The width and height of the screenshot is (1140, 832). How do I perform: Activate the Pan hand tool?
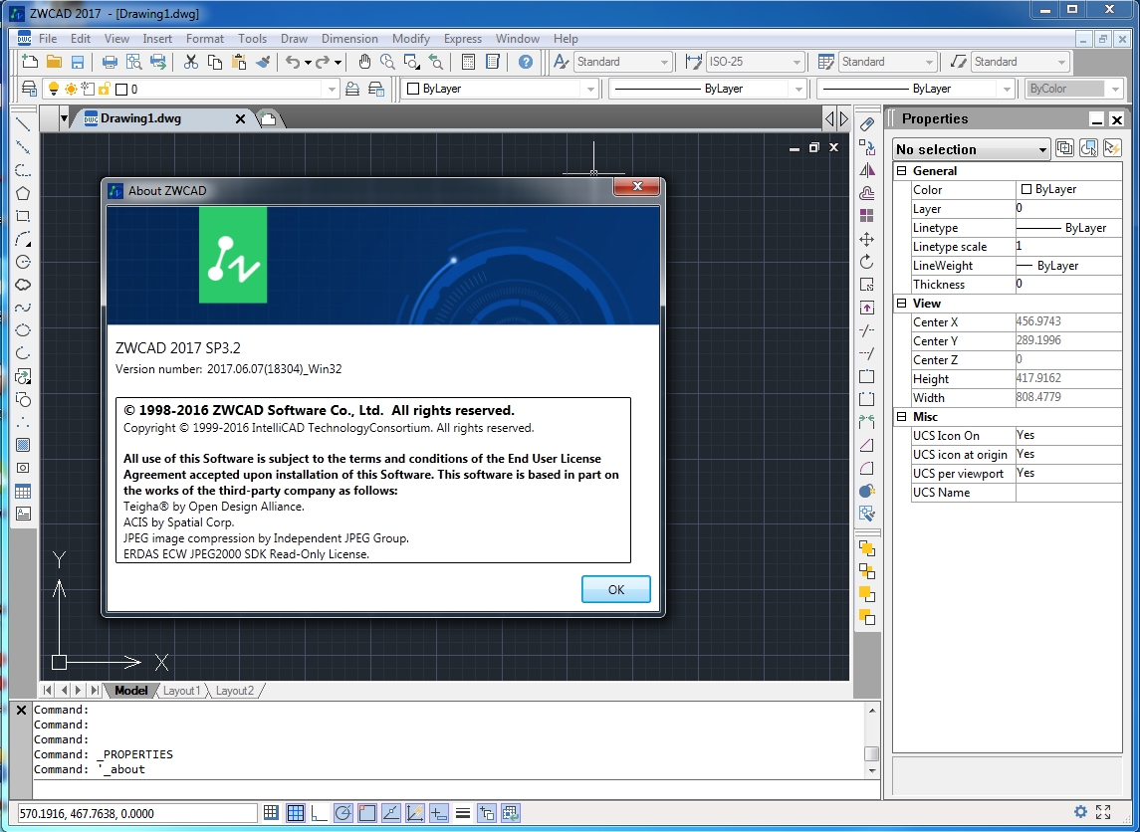364,63
